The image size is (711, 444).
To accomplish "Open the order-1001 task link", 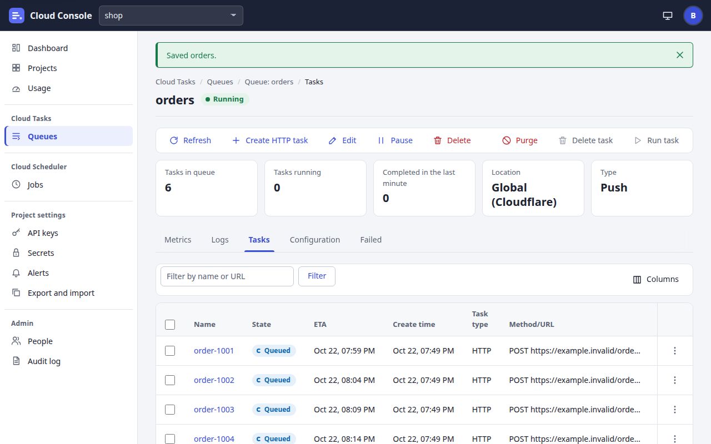I will tap(214, 351).
